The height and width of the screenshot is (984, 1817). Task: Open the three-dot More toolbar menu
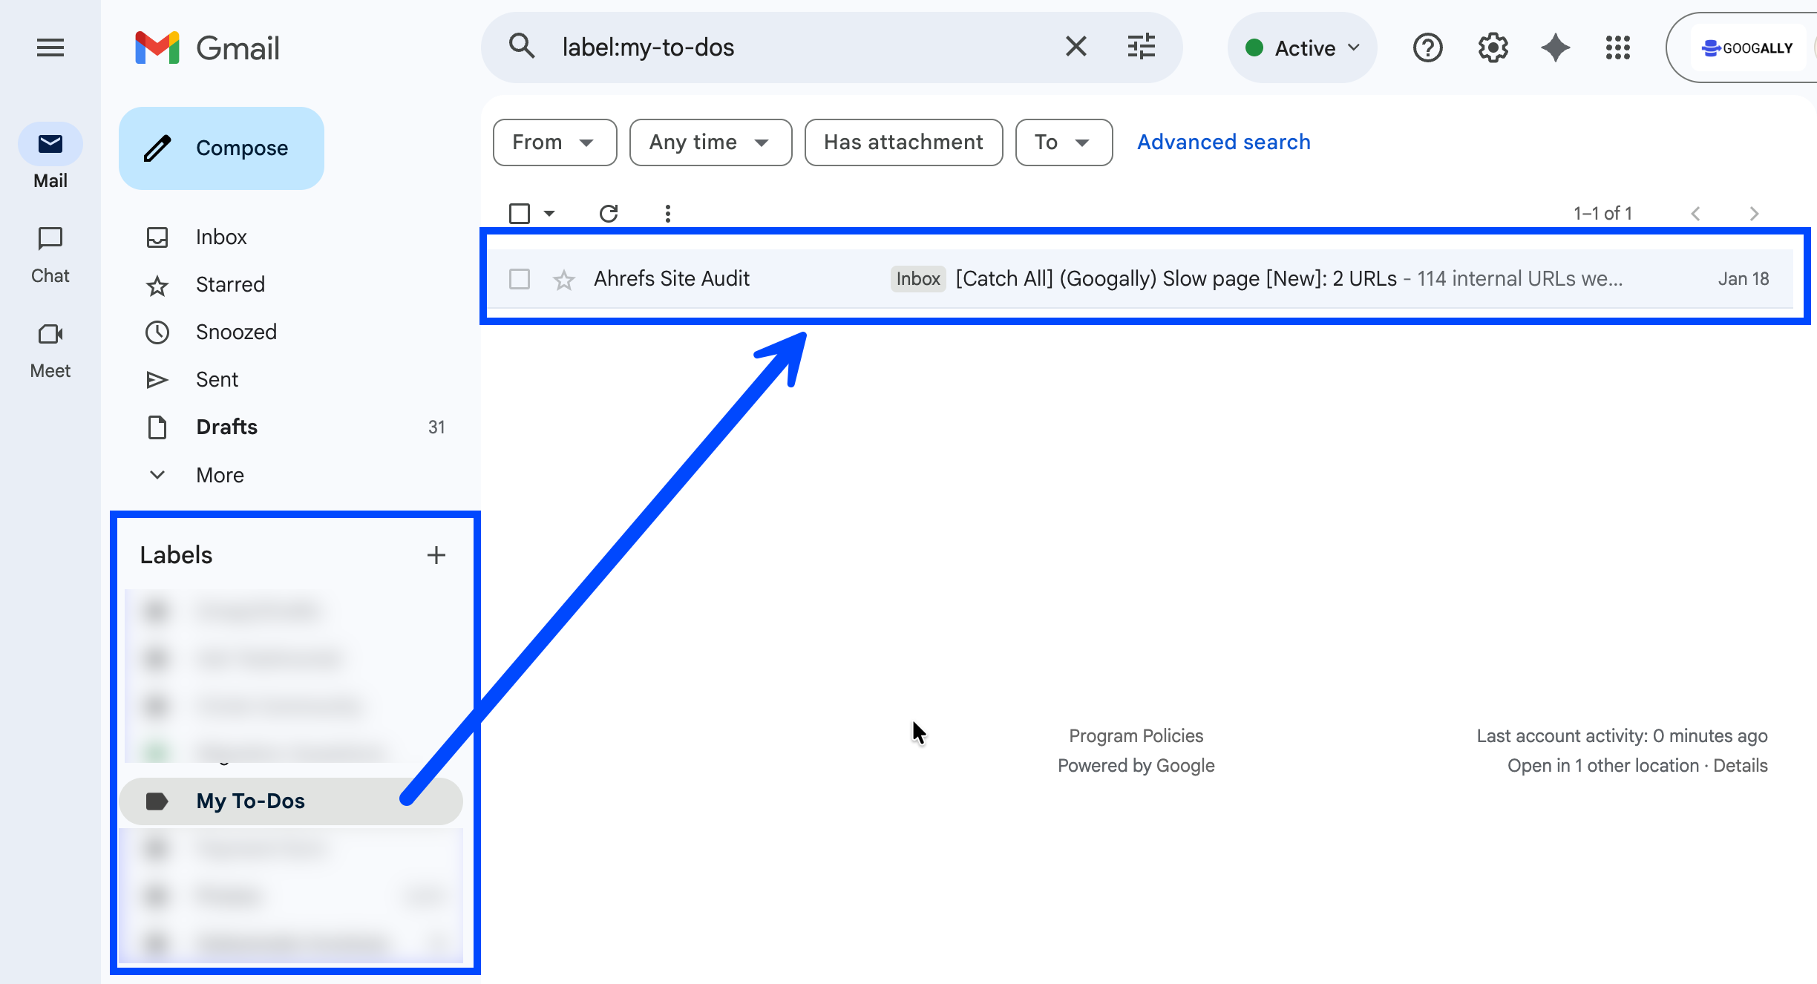[668, 214]
